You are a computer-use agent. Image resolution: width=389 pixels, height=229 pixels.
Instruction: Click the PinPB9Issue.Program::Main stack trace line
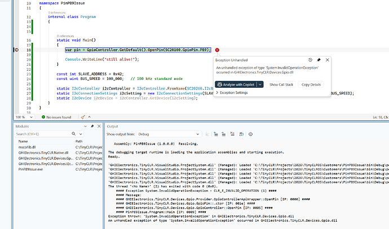[161, 212]
